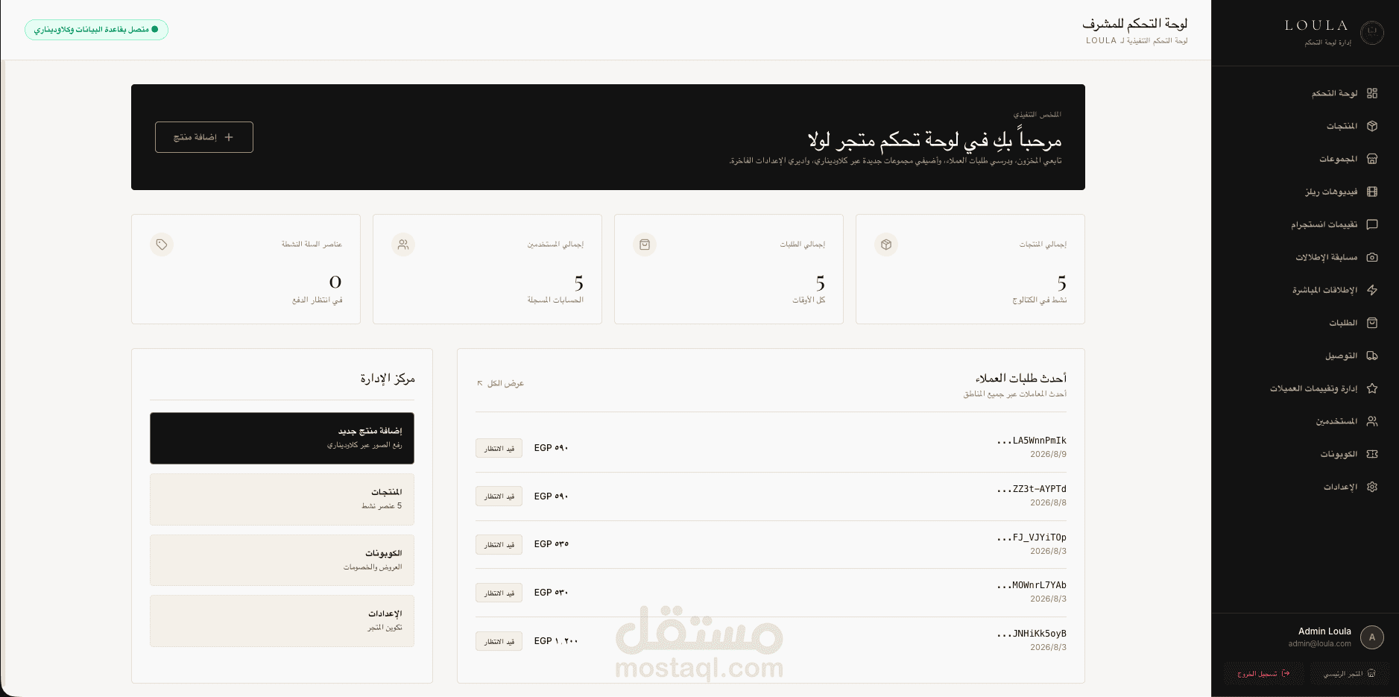Click the users people icon in sidebar

click(x=1372, y=421)
